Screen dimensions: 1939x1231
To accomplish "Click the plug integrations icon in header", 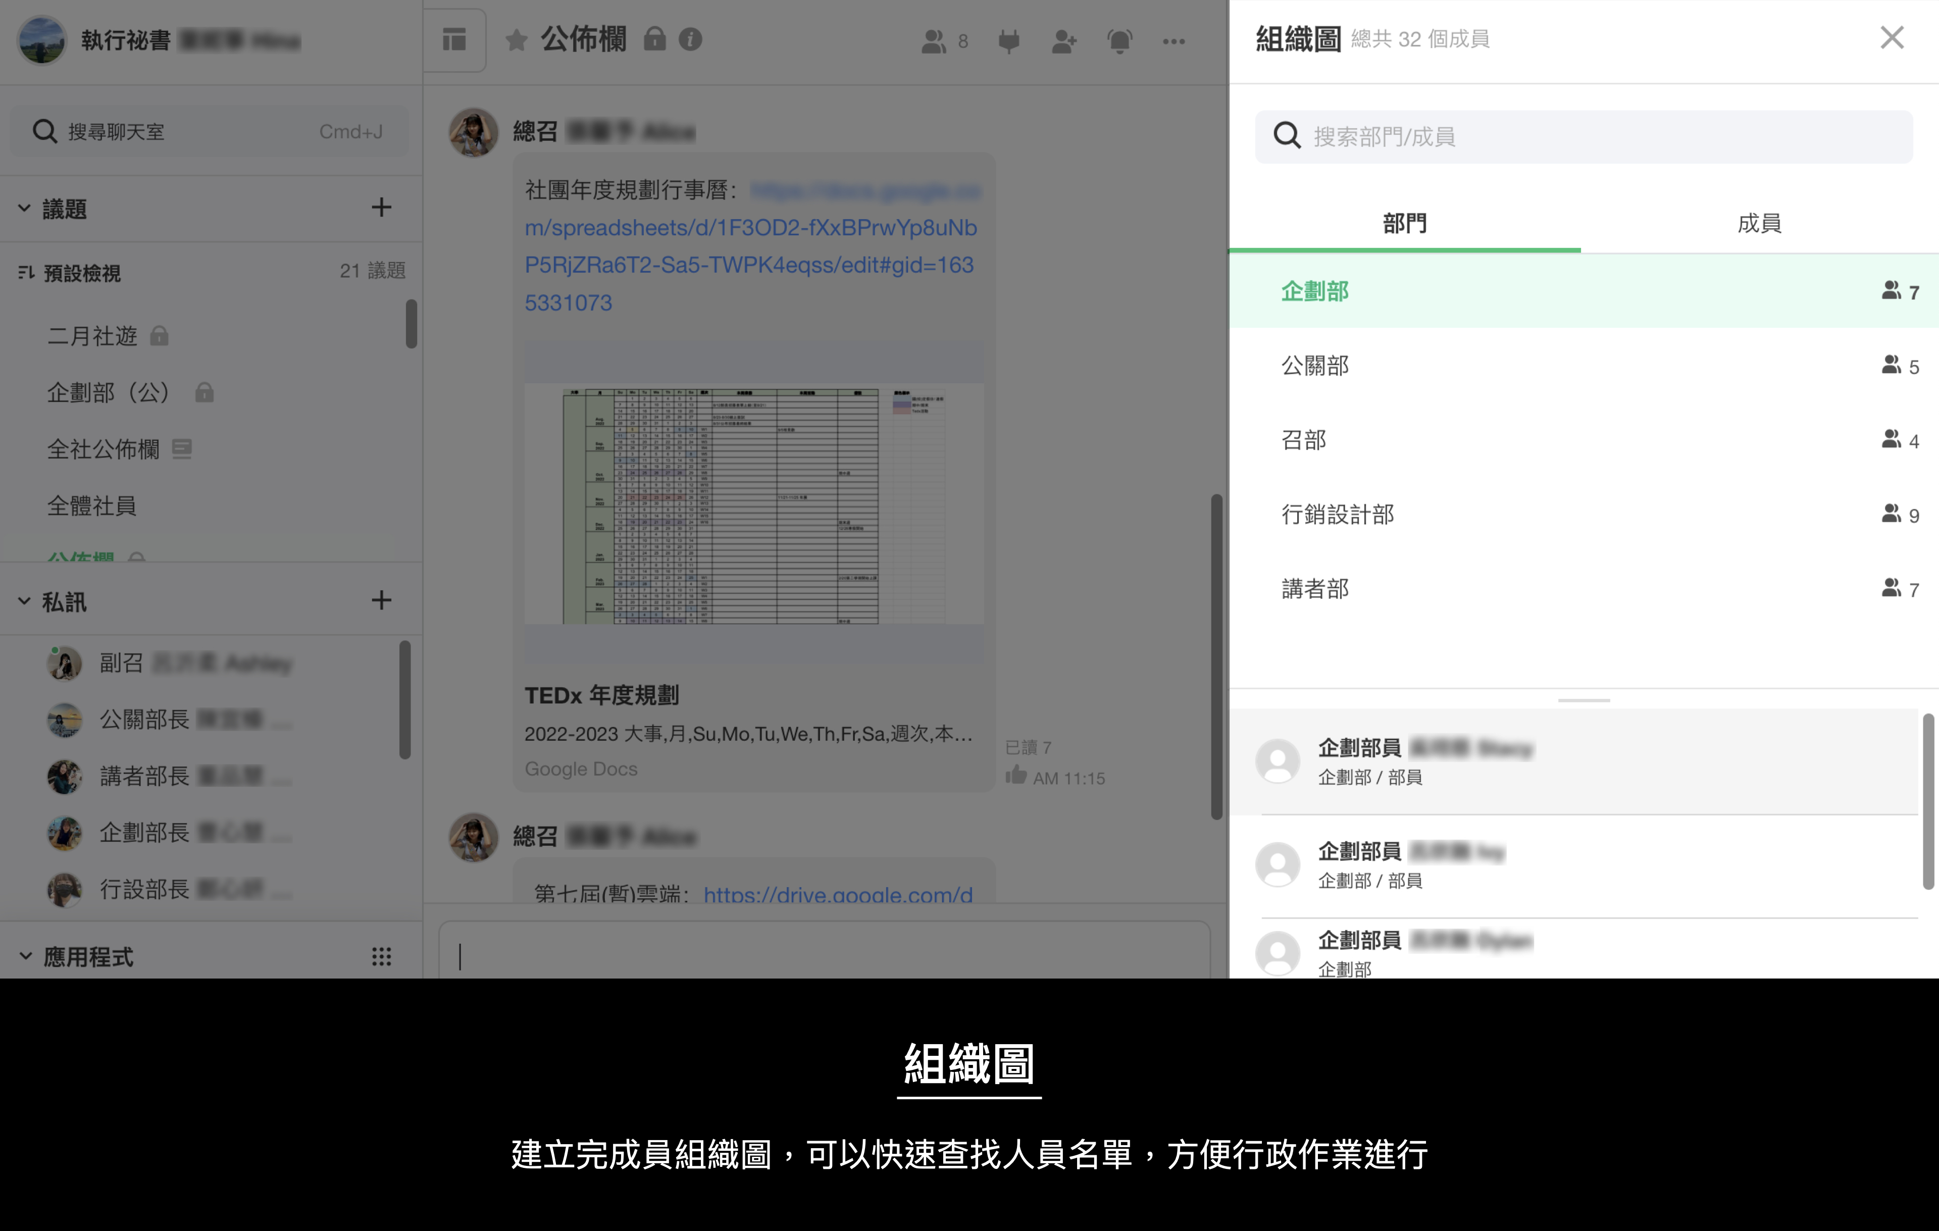I will pyautogui.click(x=1008, y=41).
